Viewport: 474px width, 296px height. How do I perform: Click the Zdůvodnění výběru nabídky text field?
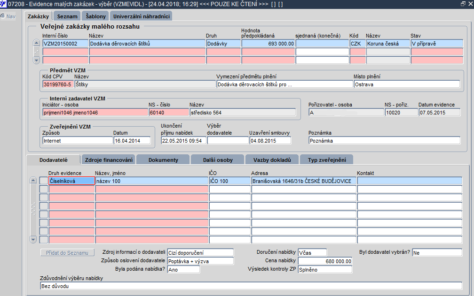pyautogui.click(x=251, y=286)
